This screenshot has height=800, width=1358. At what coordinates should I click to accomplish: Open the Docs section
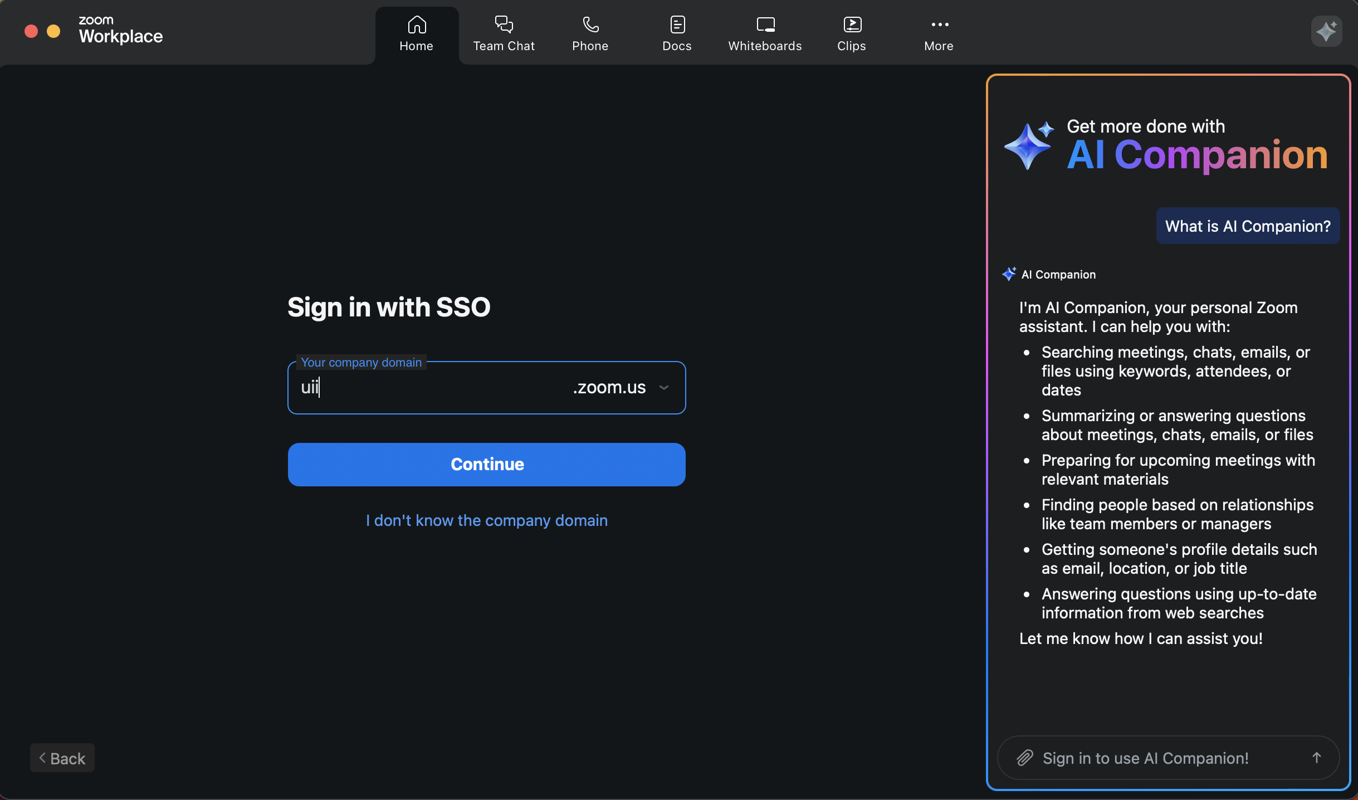point(677,33)
